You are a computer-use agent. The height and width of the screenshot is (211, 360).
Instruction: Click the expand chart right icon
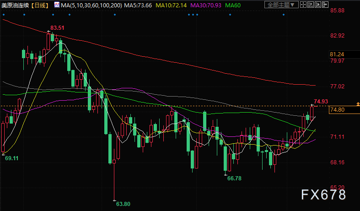point(325,5)
